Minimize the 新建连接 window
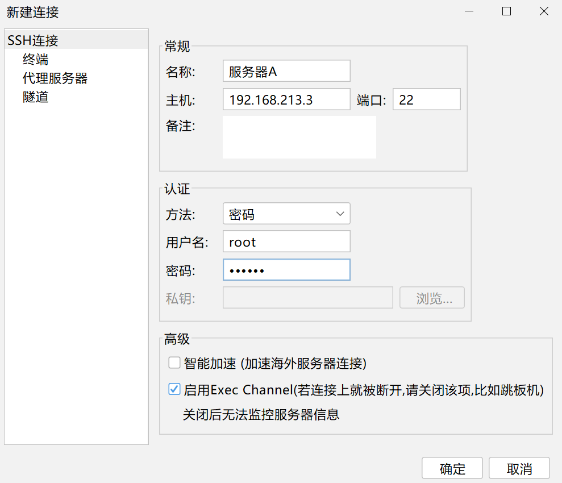The width and height of the screenshot is (562, 483). pyautogui.click(x=469, y=11)
